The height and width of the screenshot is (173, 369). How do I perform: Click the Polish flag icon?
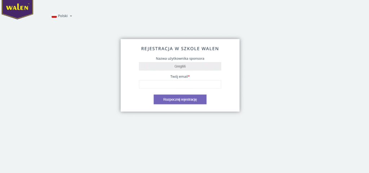pos(54,16)
